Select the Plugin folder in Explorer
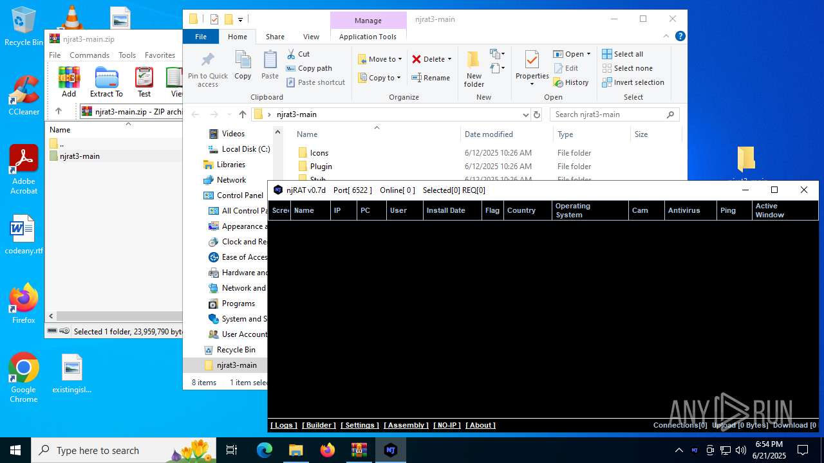The image size is (824, 463). pos(321,167)
